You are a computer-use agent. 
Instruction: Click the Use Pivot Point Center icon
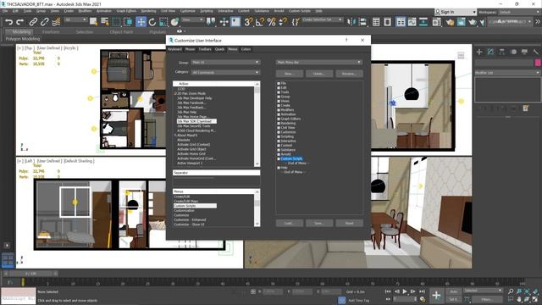click(x=211, y=22)
